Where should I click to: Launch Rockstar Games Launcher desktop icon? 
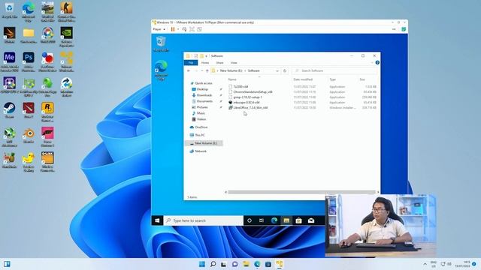pos(47,112)
